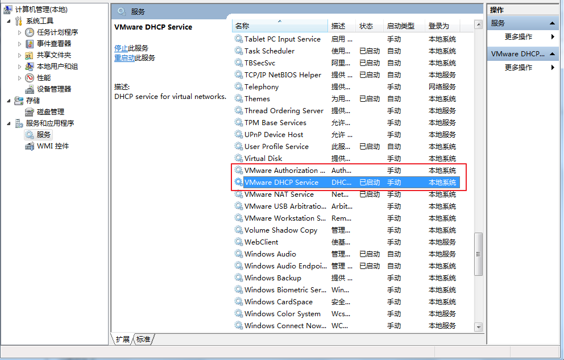Viewport: 564px width, 360px height.
Task: Select the VMware USB Arbitratio... row
Action: click(x=346, y=206)
